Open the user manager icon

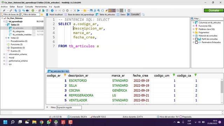click(40, 10)
